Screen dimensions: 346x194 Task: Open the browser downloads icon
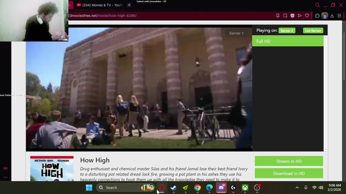click(332, 16)
